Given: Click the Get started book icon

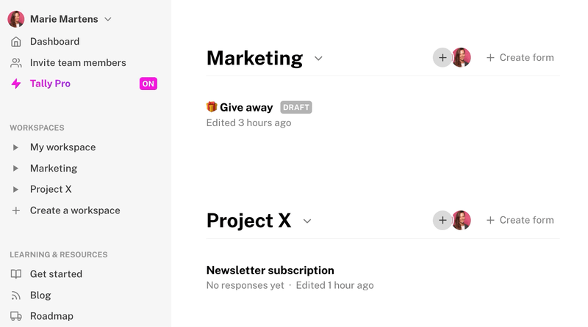Looking at the screenshot, I should (15, 274).
